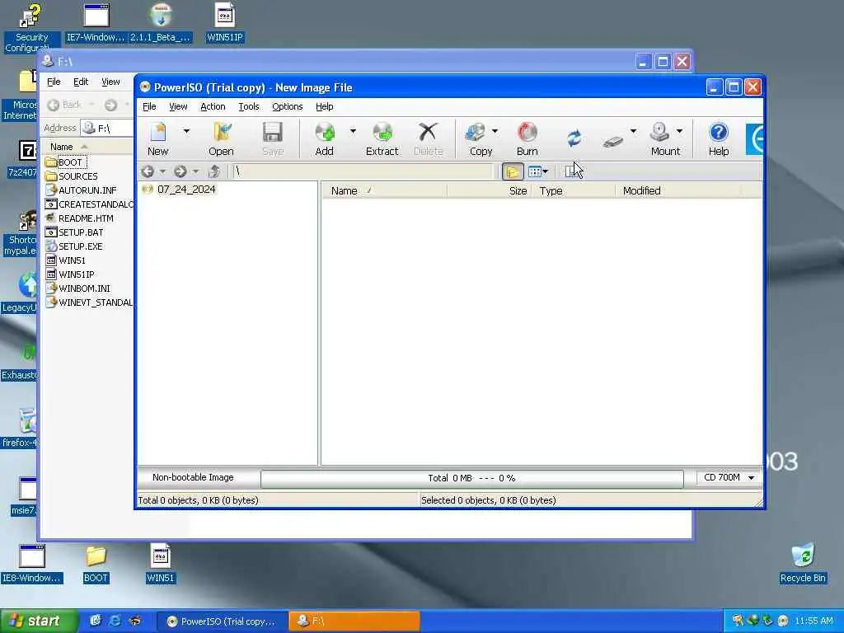This screenshot has height=633, width=844.
Task: Open the View menu in PowerISO
Action: (x=178, y=106)
